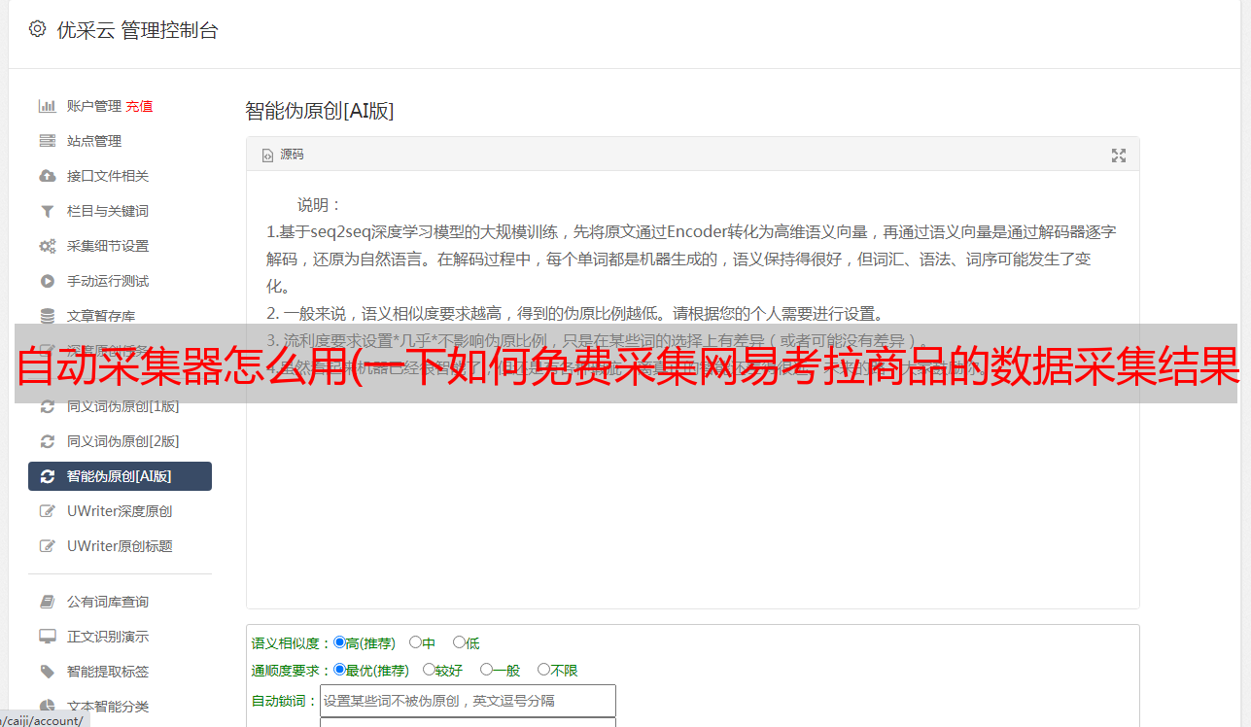Click the cloud upload icon for 接口文件相关
Image resolution: width=1251 pixels, height=727 pixels.
click(47, 176)
